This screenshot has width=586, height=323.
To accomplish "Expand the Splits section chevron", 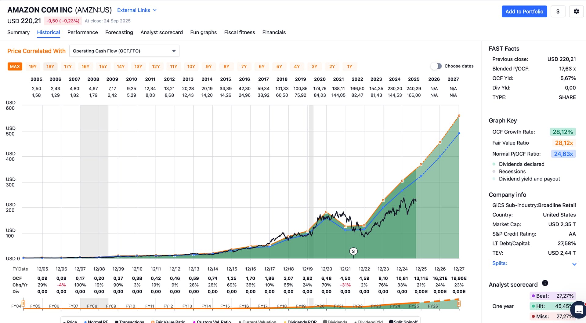I will (x=574, y=264).
